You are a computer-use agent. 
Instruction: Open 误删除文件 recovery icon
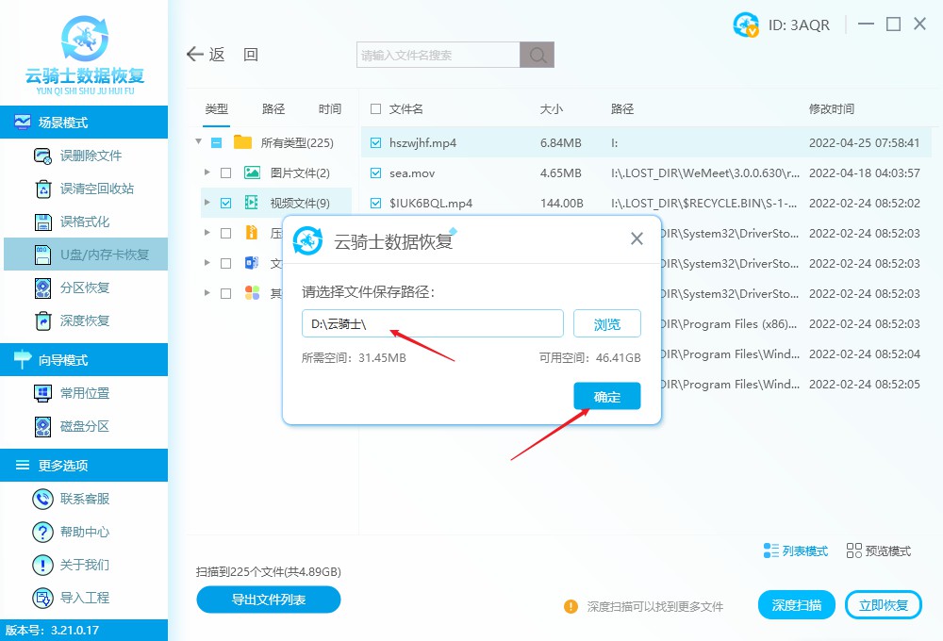42,156
